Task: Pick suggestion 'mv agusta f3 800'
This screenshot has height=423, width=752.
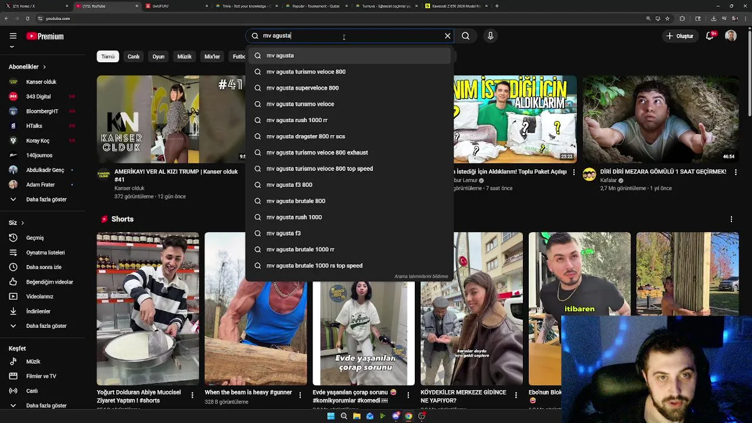Action: coord(350,184)
